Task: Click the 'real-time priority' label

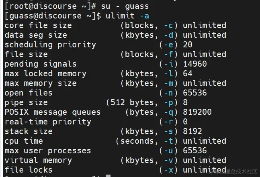Action: tap(48, 122)
